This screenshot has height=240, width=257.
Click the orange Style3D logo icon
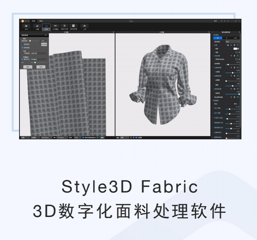(x=23, y=21)
